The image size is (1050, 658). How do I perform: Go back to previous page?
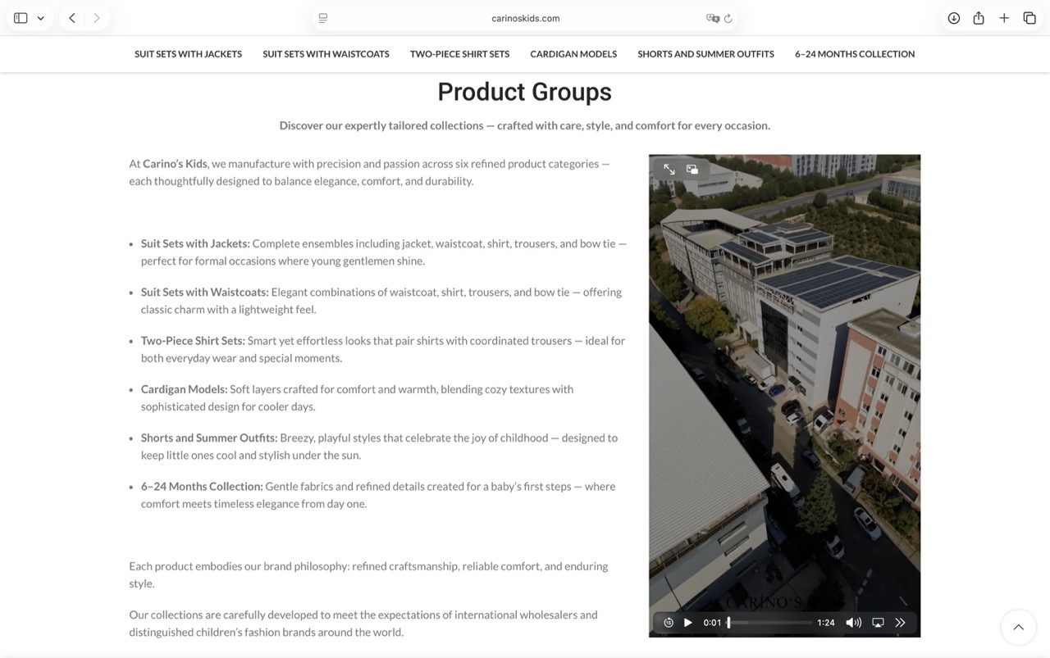click(72, 18)
